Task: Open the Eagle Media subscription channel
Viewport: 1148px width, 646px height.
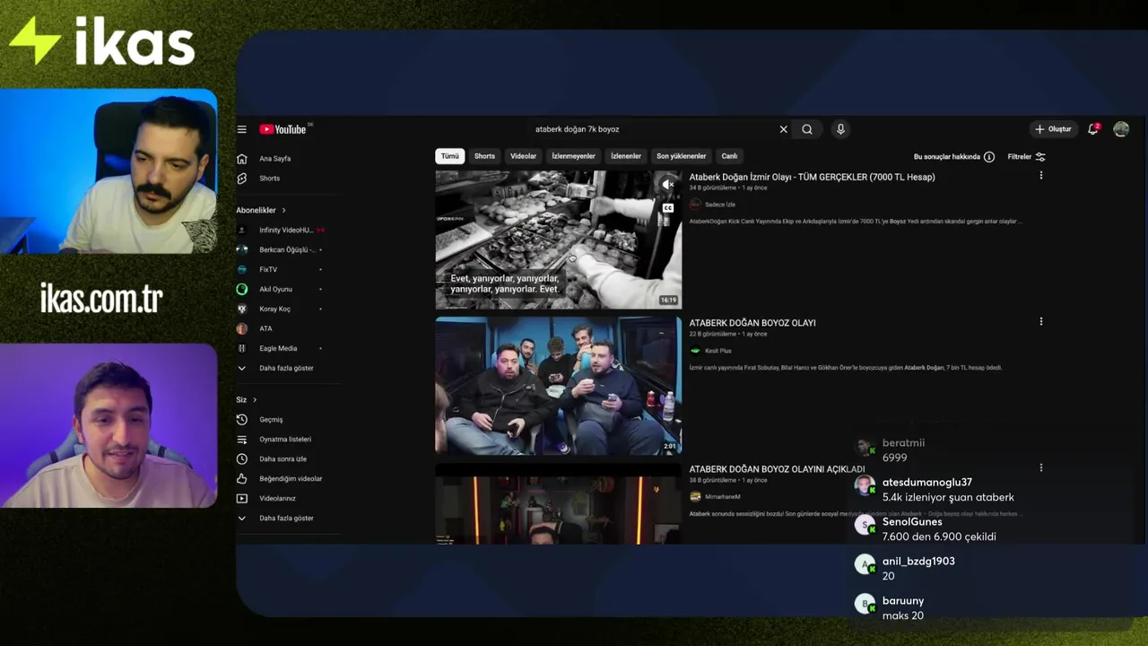Action: (x=280, y=348)
